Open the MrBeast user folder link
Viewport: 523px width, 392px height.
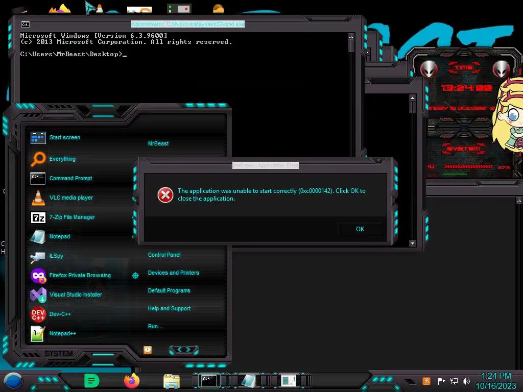pyautogui.click(x=158, y=143)
